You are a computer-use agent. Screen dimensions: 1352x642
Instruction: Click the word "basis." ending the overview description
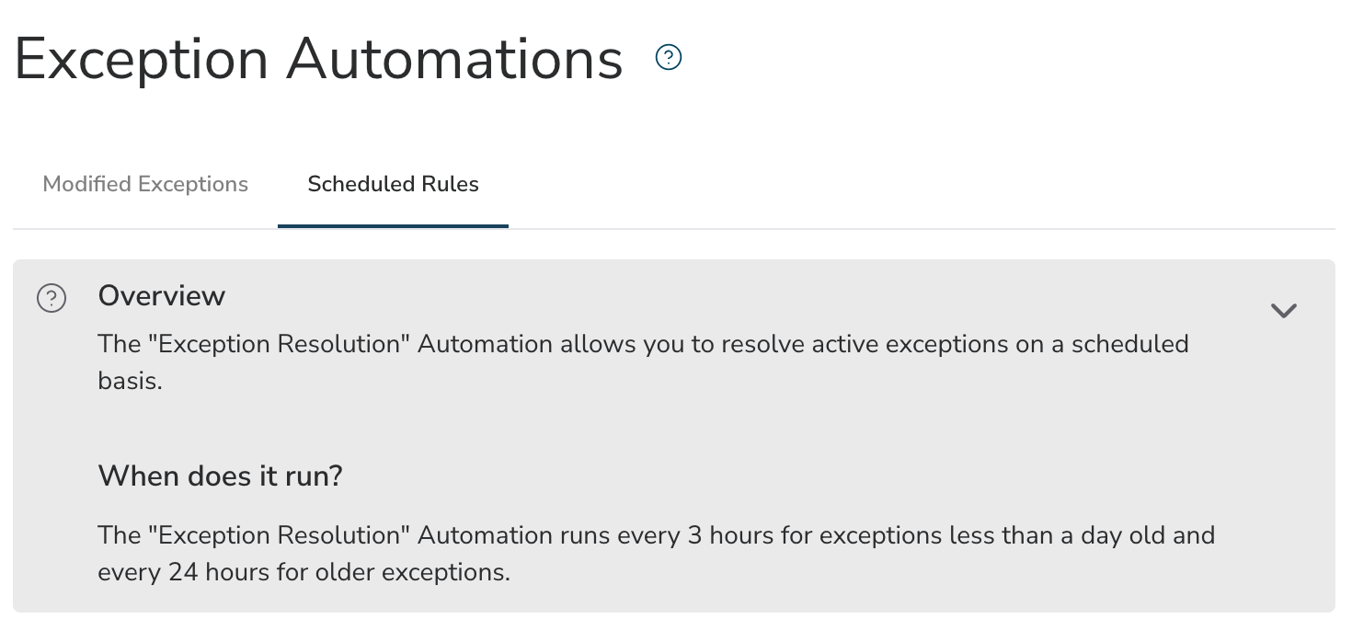[x=130, y=381]
